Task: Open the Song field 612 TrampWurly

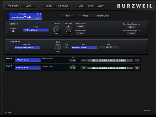Action: coord(36,30)
